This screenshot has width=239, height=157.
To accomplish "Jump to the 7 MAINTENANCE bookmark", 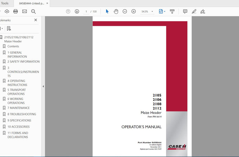I will click(x=18, y=108).
